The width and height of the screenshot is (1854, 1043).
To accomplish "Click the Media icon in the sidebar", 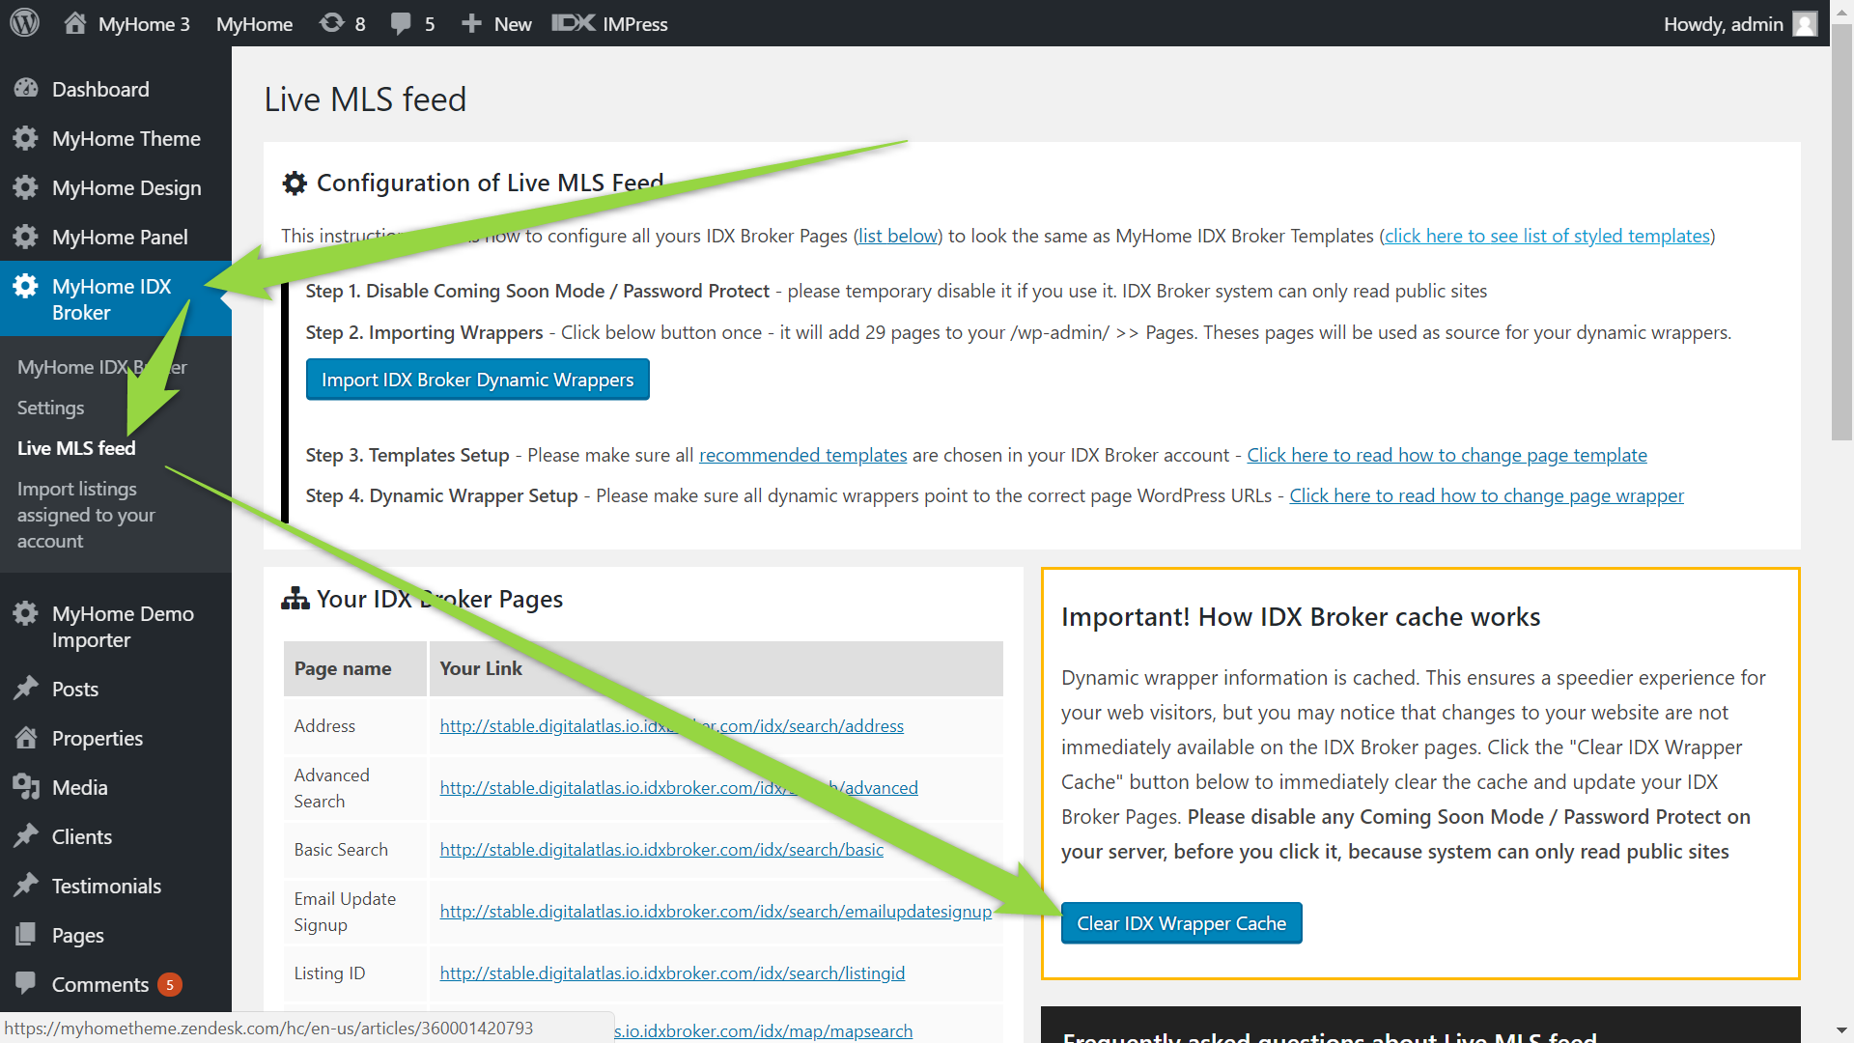I will 26,787.
